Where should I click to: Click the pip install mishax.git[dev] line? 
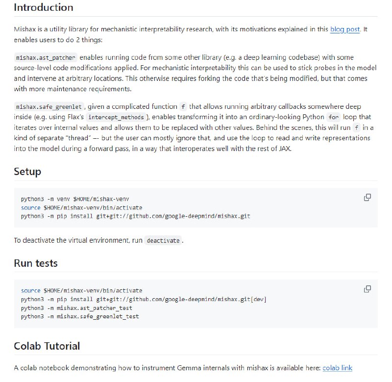144,299
